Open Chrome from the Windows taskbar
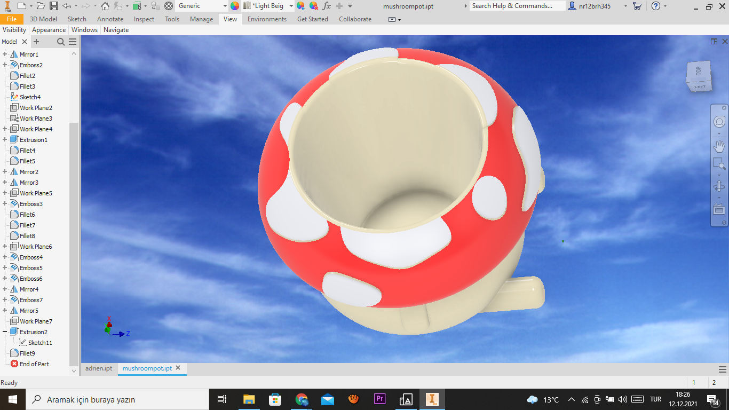This screenshot has width=729, height=410. 302,399
